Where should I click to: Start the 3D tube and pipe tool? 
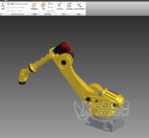point(69,6)
